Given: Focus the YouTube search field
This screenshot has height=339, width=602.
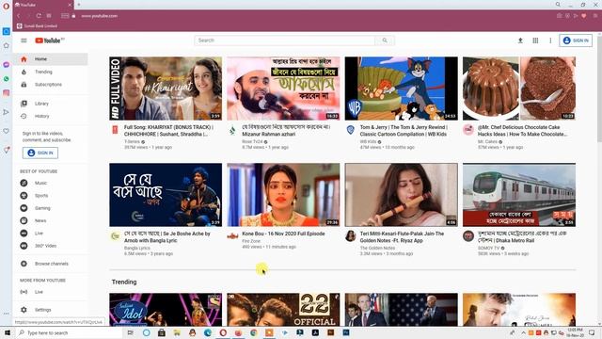Looking at the screenshot, I should 285,40.
